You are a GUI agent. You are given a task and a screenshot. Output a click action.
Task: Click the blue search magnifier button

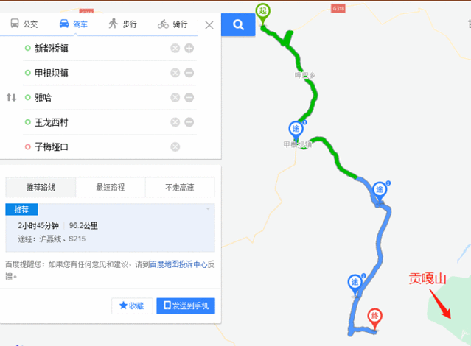pos(238,24)
